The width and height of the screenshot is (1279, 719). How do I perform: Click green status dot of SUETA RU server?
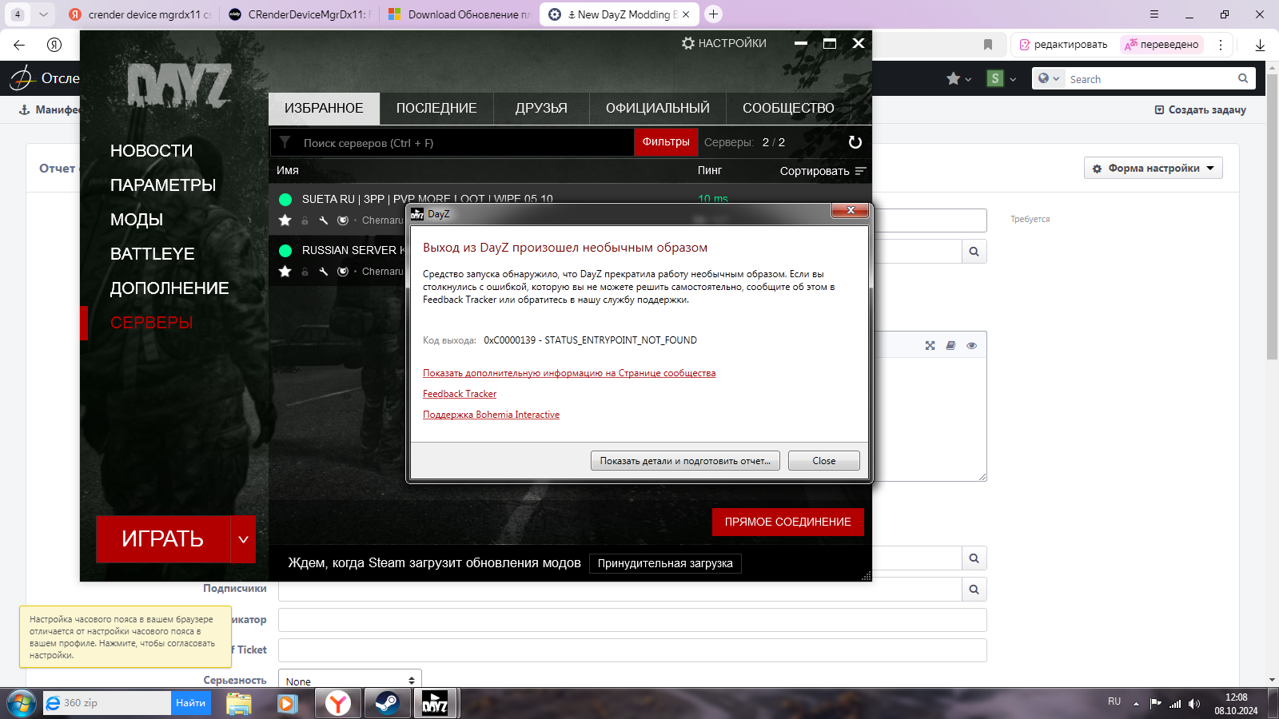[285, 199]
